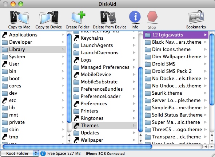The image size is (215, 157).
Task: Click the horizontal scroll right arrow
Action: tap(211, 147)
